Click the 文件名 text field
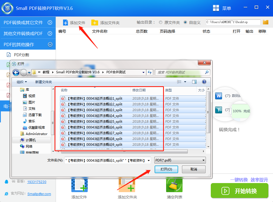This screenshot has width=273, height=202. [x=106, y=161]
